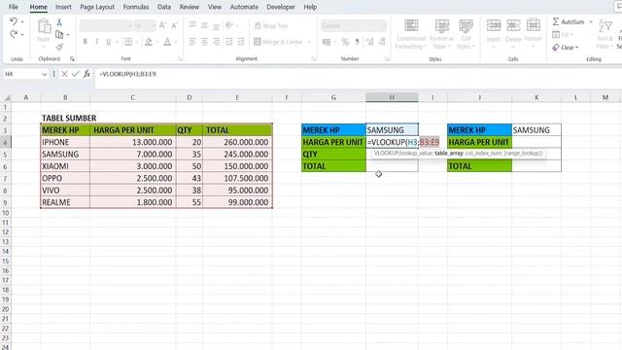This screenshot has height=350, width=622.
Task: Open the Name Box dropdown arrow
Action: (44, 74)
